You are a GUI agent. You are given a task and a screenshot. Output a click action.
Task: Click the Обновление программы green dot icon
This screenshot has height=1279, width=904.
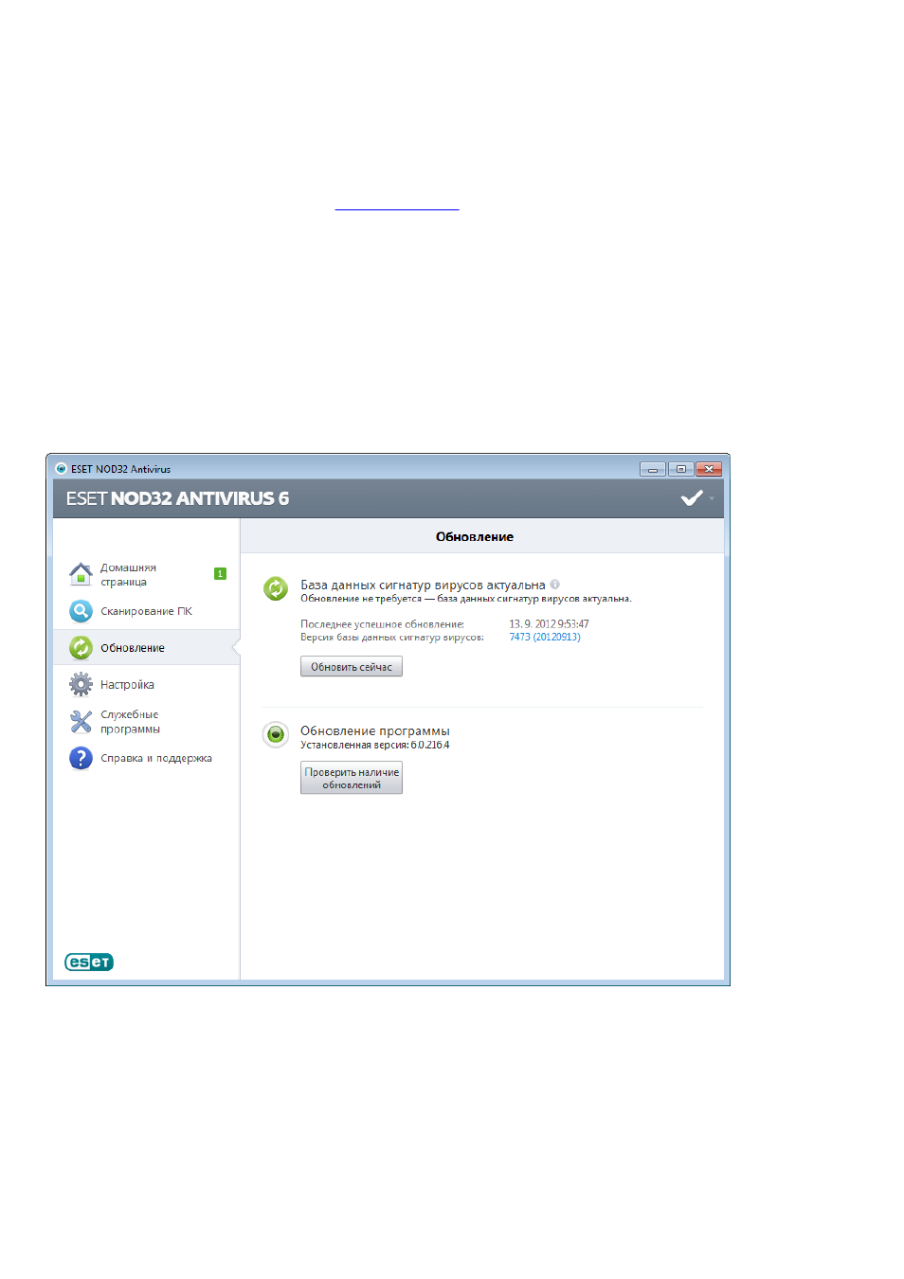coord(276,734)
